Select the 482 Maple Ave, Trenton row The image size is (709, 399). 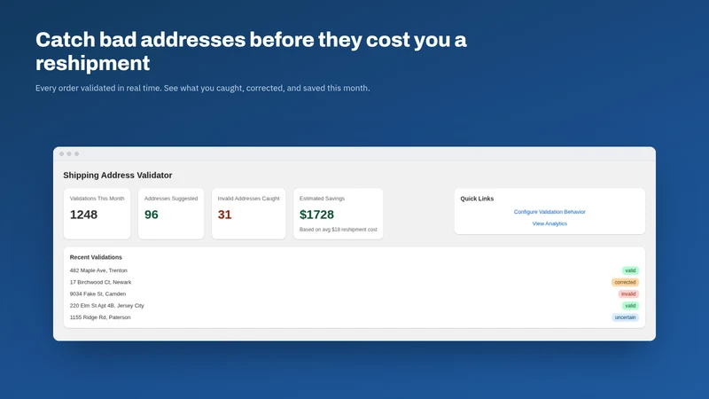pyautogui.click(x=354, y=270)
